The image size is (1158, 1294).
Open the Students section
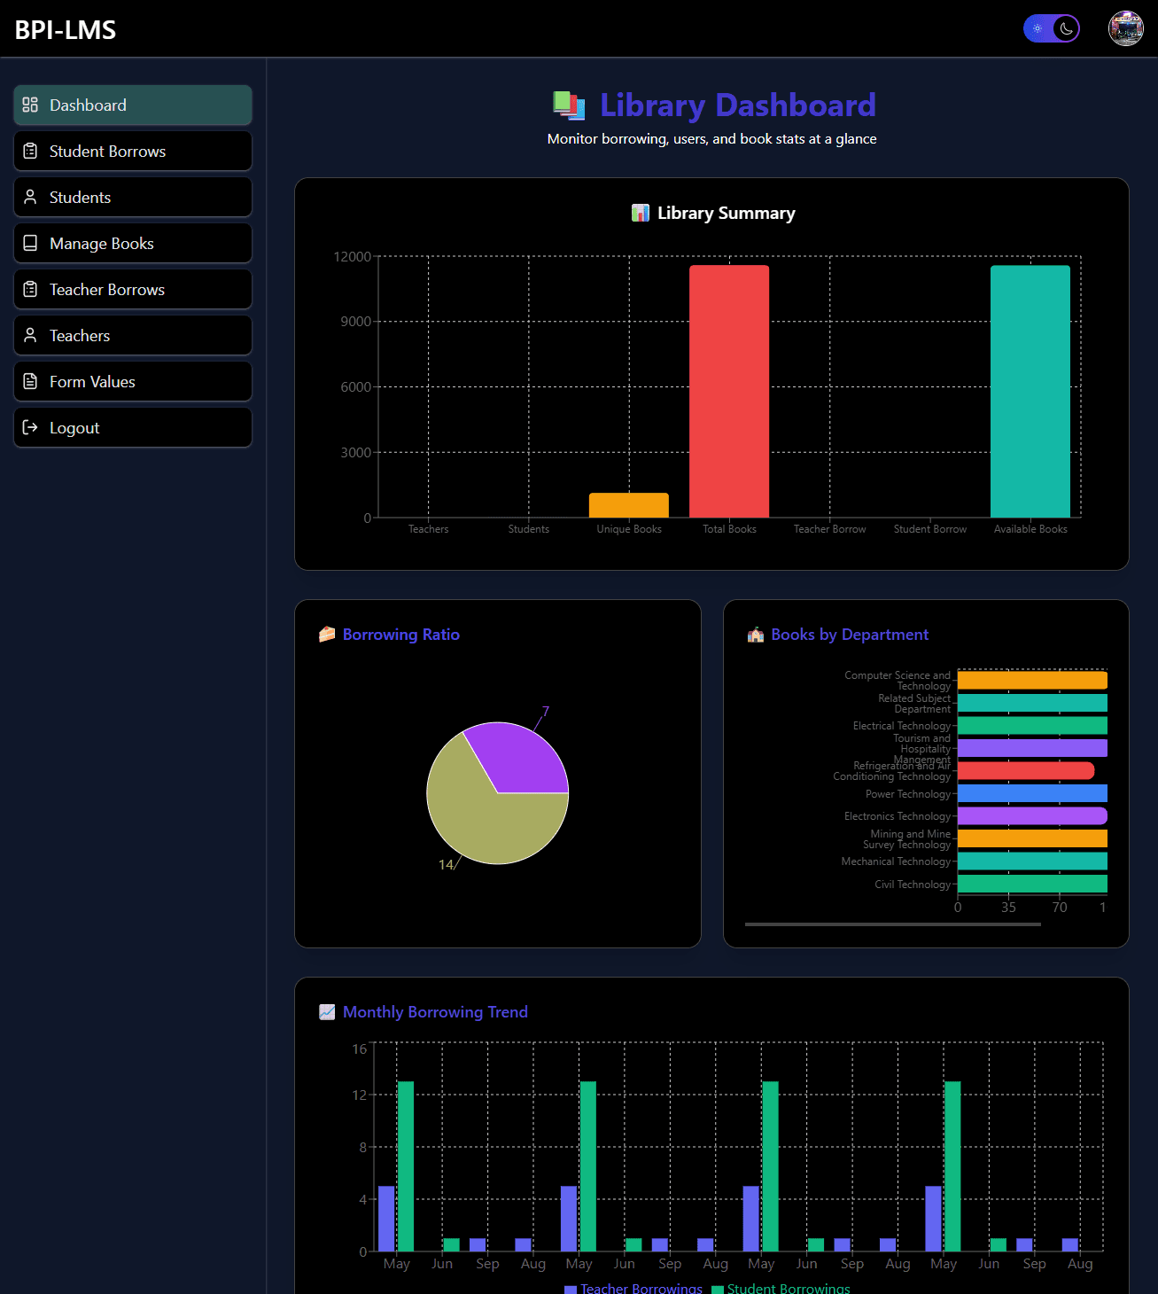point(132,197)
